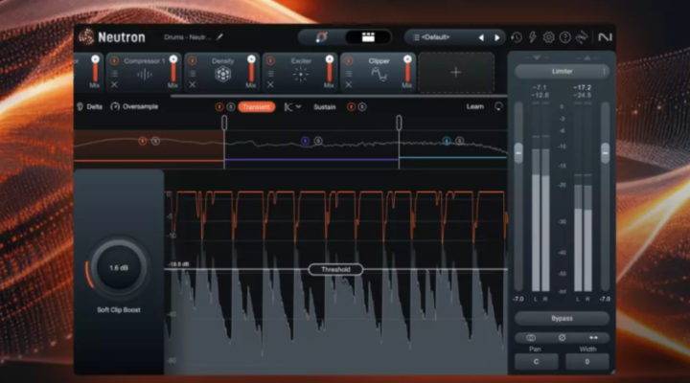The image size is (690, 383).
Task: Click the swap channels arrows icon
Action: [593, 338]
